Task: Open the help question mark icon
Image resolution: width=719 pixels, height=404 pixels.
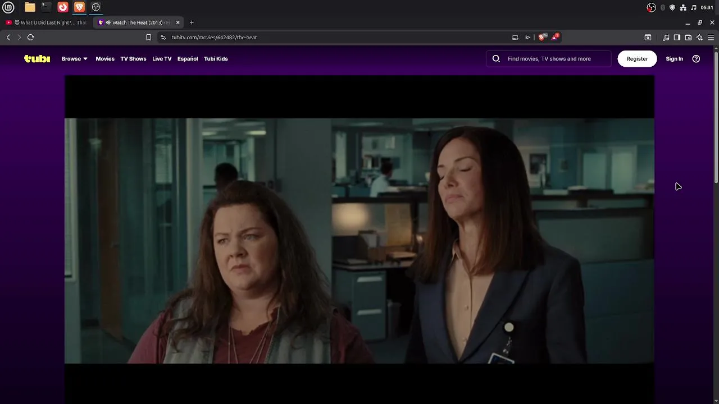Action: (x=696, y=58)
